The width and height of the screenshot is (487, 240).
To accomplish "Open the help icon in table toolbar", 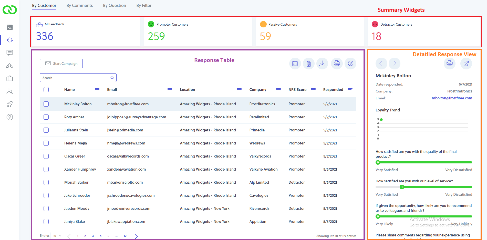I will 350,64.
